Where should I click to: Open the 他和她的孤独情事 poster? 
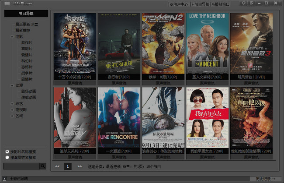[x=251, y=117]
